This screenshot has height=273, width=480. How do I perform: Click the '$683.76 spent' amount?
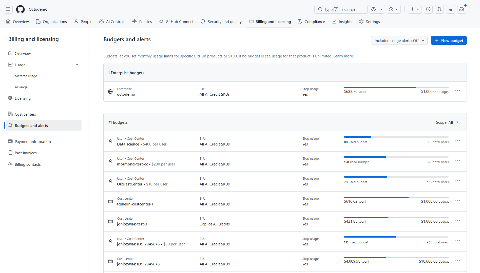[355, 92]
